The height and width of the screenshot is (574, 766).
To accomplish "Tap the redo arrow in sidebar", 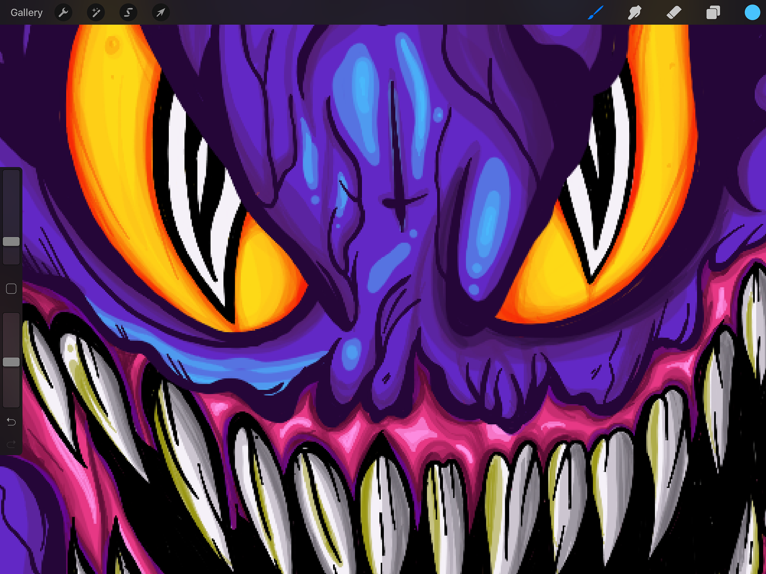I will click(11, 444).
